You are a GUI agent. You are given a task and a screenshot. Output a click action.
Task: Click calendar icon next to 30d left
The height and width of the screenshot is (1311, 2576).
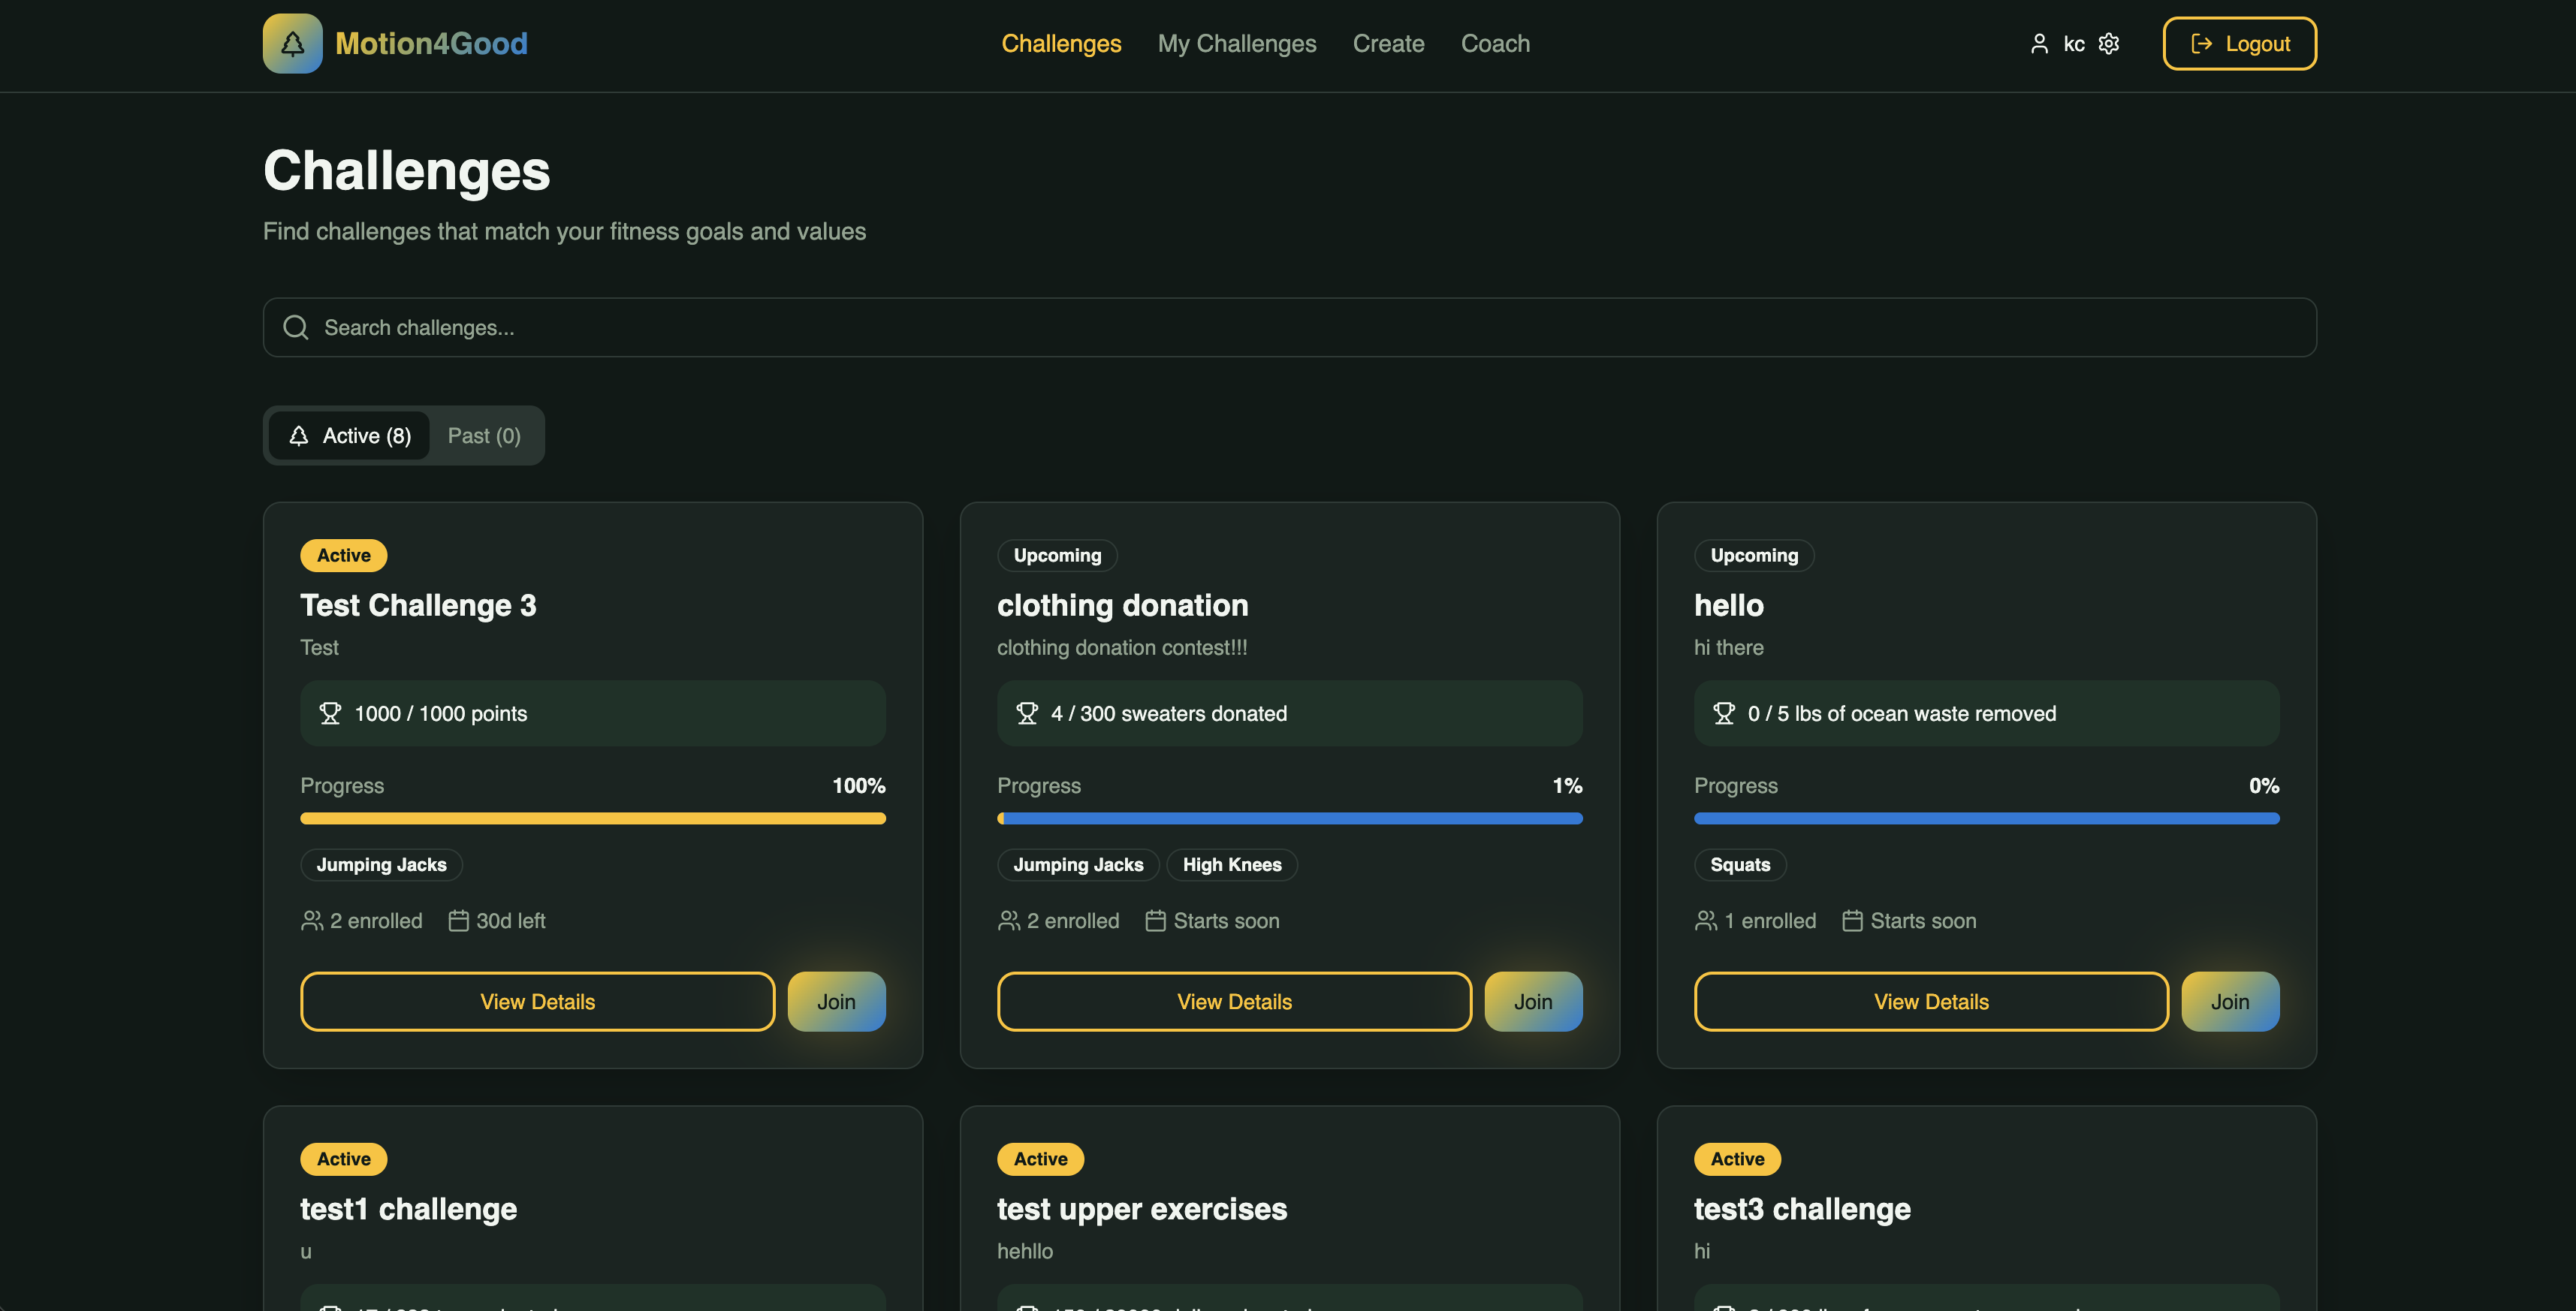tap(458, 920)
